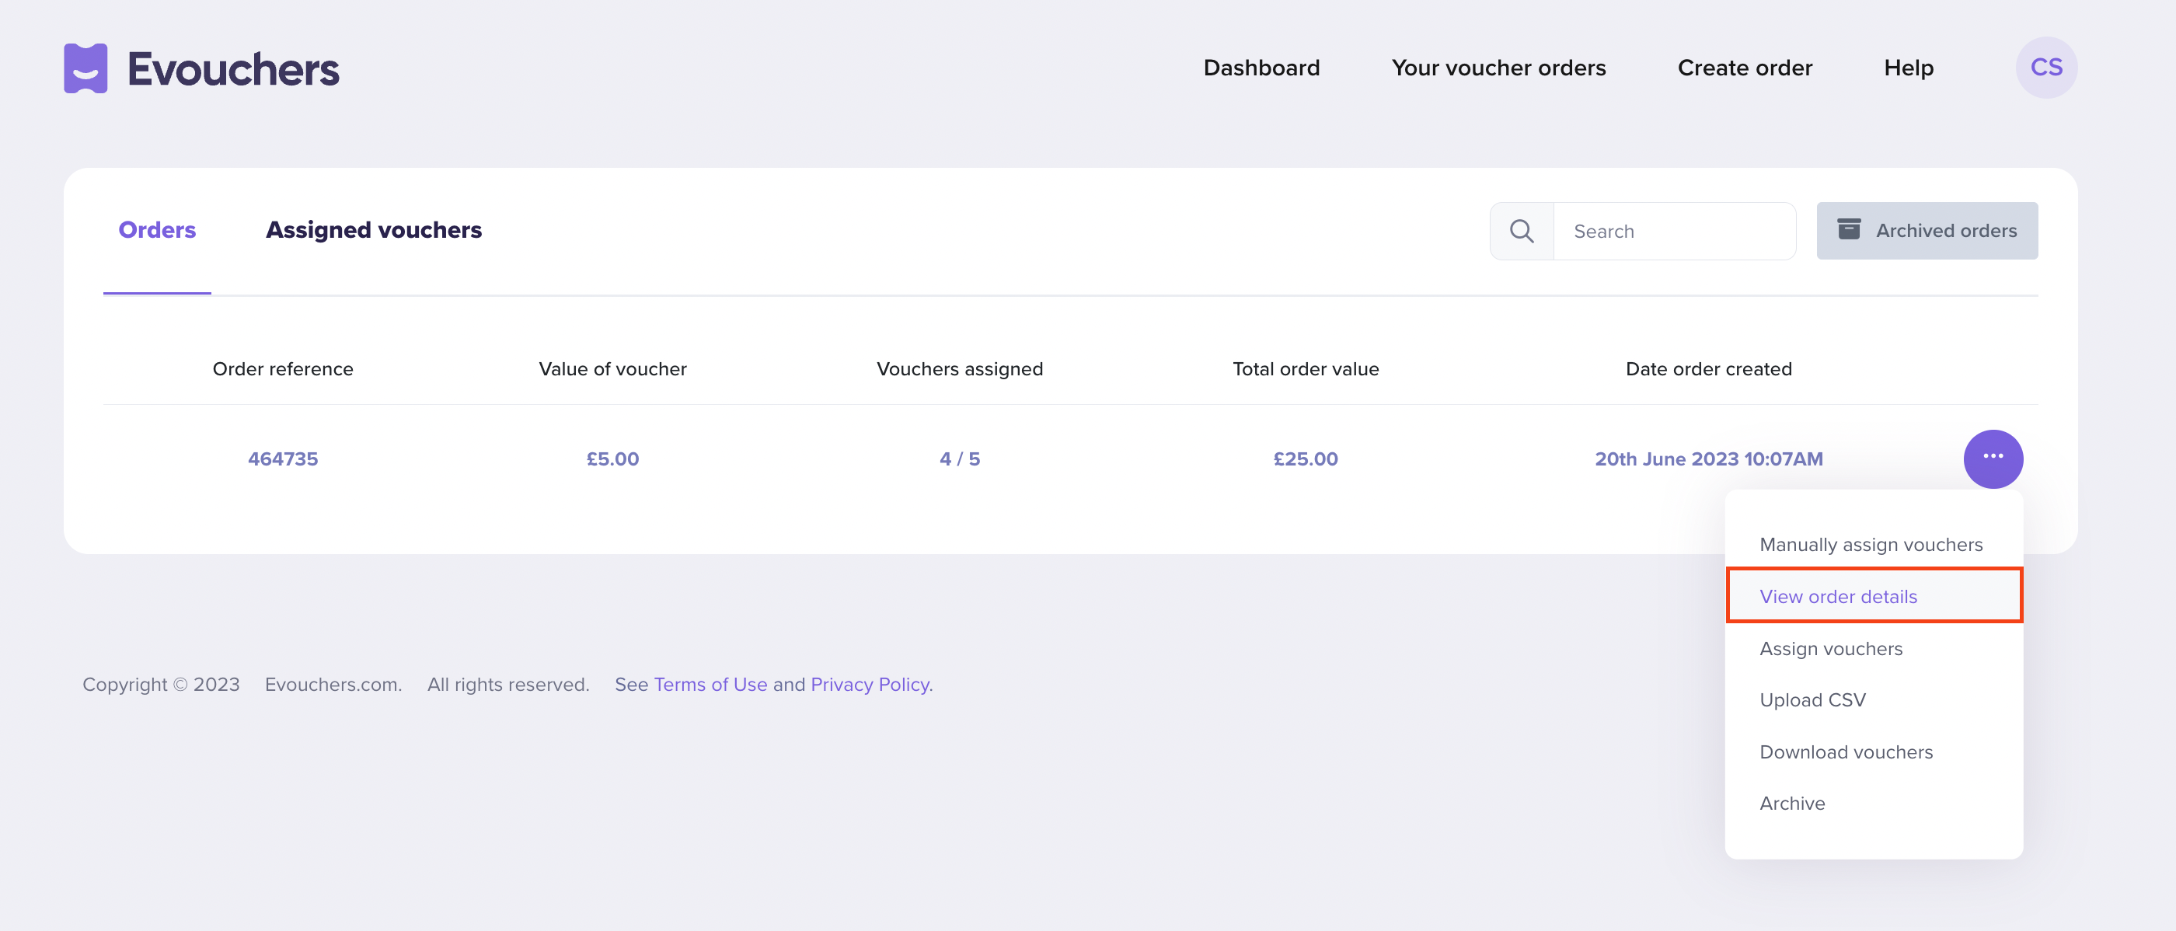Viewport: 2176px width, 931px height.
Task: Switch to the Assigned vouchers tab
Action: [373, 229]
